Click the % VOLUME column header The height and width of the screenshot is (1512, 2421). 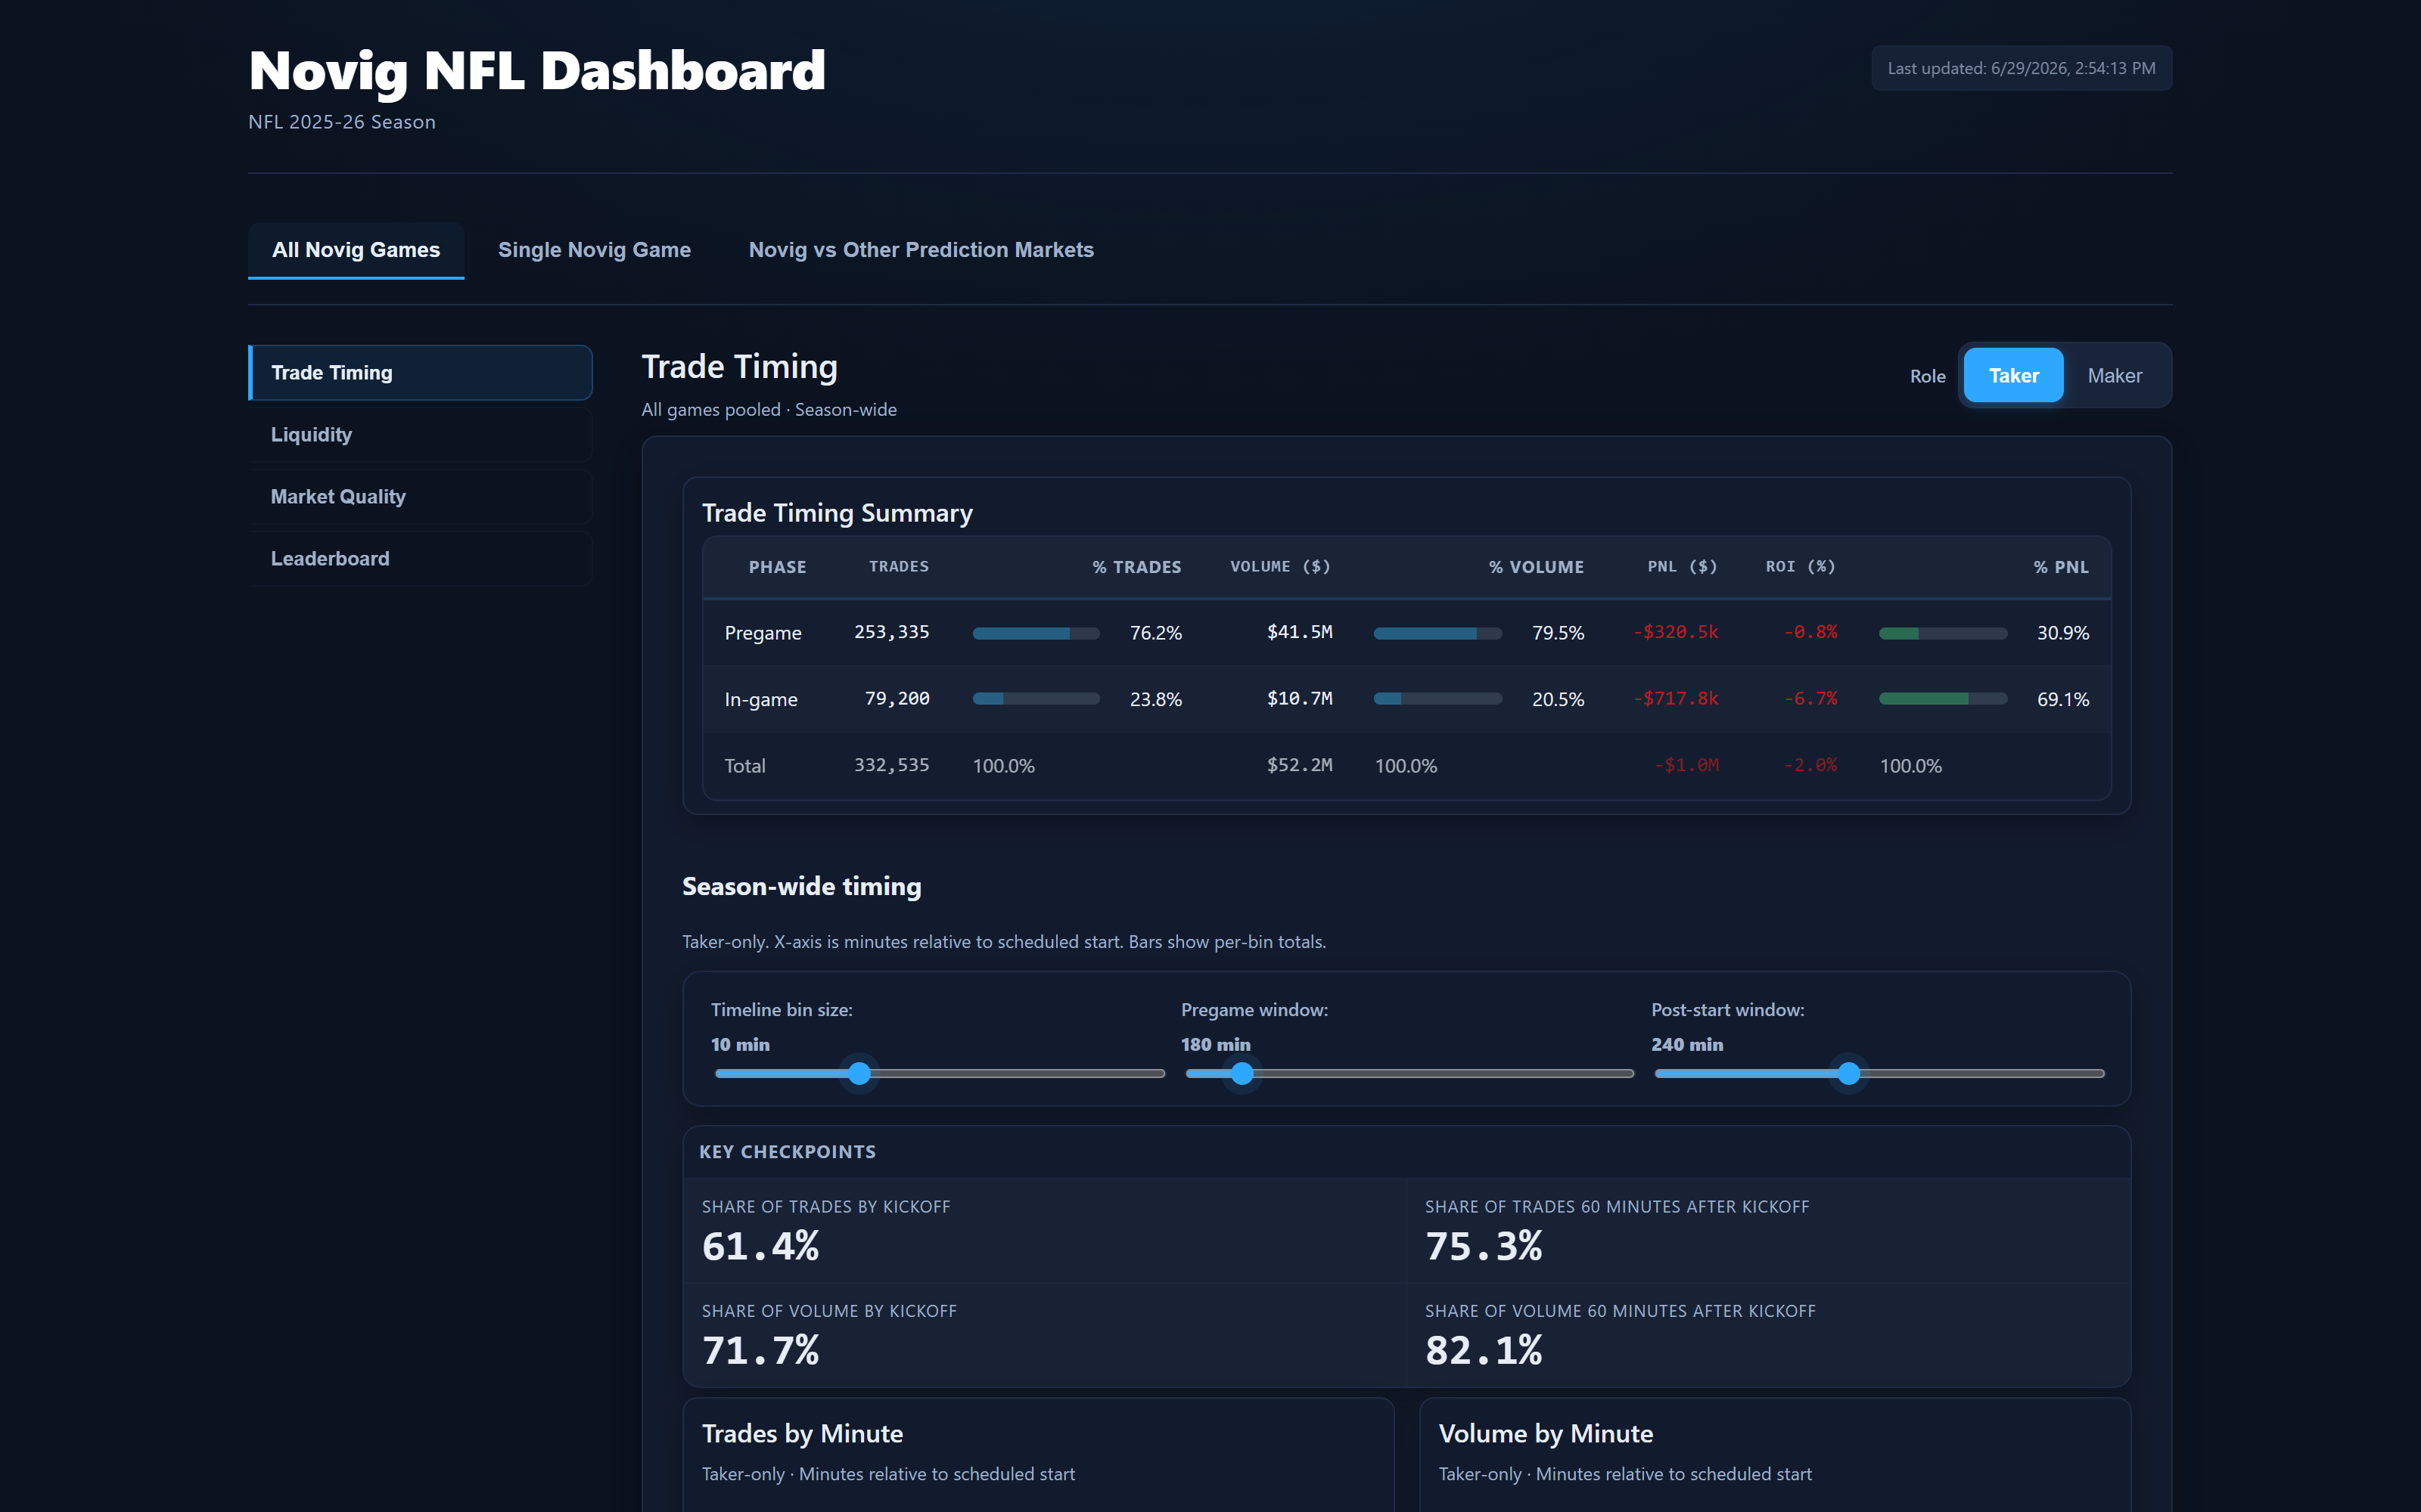pos(1536,567)
